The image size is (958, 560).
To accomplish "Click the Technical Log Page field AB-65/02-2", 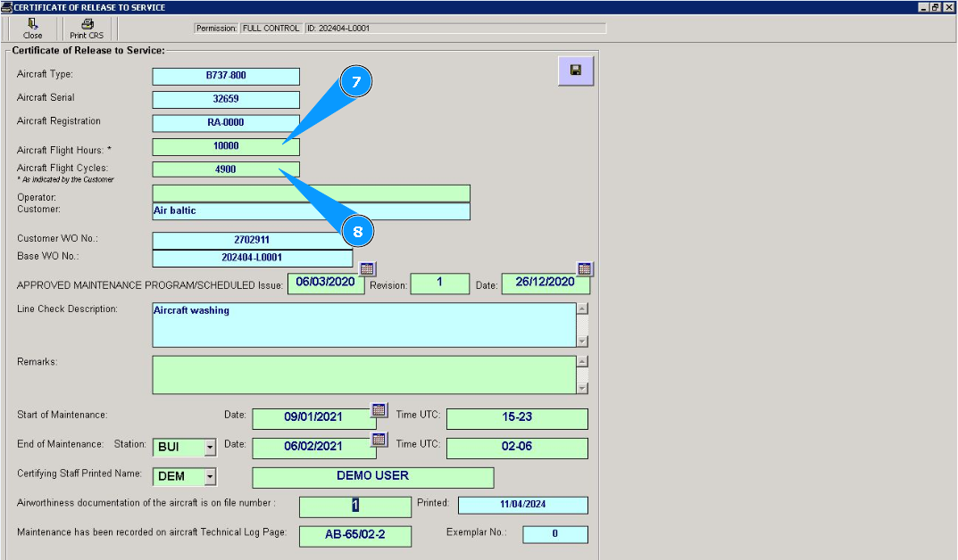I will pyautogui.click(x=355, y=536).
